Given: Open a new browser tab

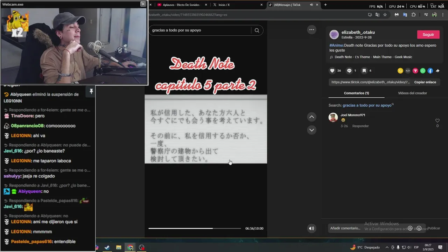Looking at the screenshot, I should [325, 5].
